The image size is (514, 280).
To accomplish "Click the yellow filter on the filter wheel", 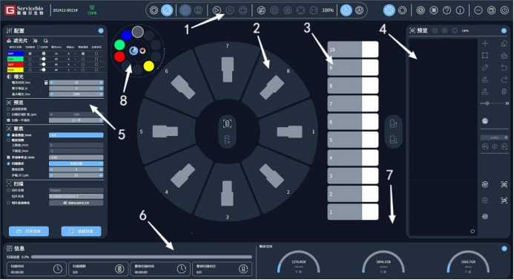I will pos(149,66).
